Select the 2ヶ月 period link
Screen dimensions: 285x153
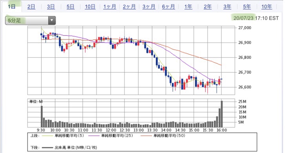point(129,7)
